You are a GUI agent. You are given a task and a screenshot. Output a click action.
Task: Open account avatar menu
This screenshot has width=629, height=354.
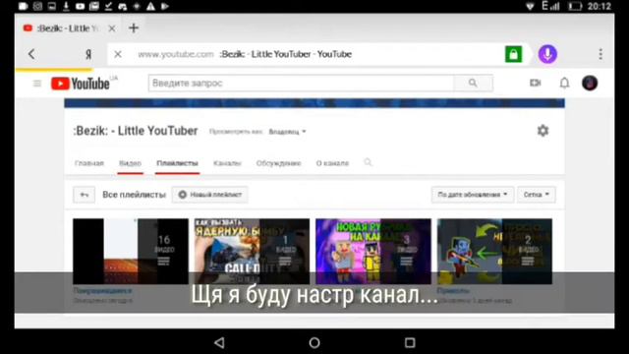point(590,83)
